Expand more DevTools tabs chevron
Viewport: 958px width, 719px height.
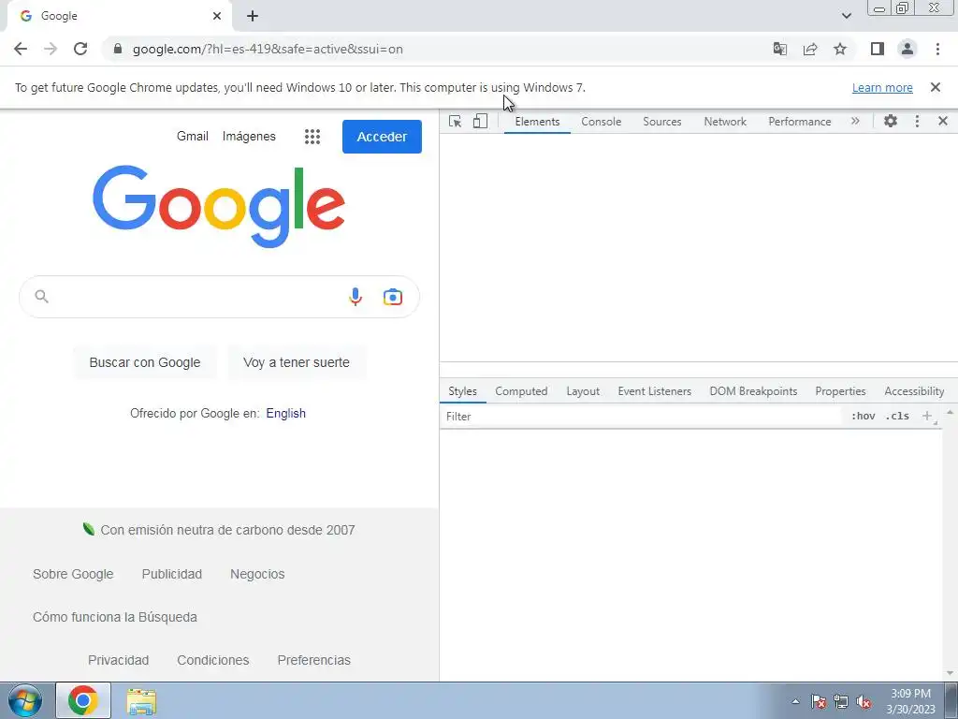click(855, 121)
